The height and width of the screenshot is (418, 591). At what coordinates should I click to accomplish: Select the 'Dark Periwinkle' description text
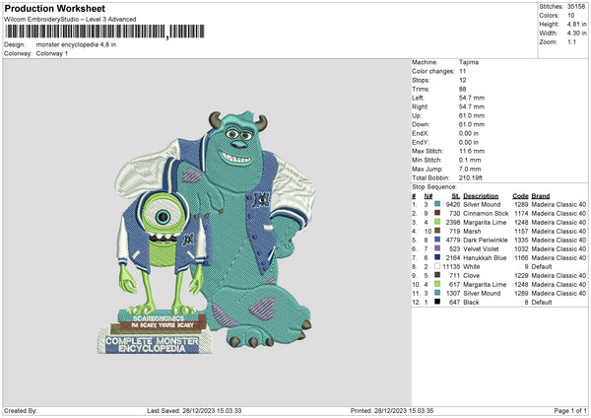pos(486,240)
